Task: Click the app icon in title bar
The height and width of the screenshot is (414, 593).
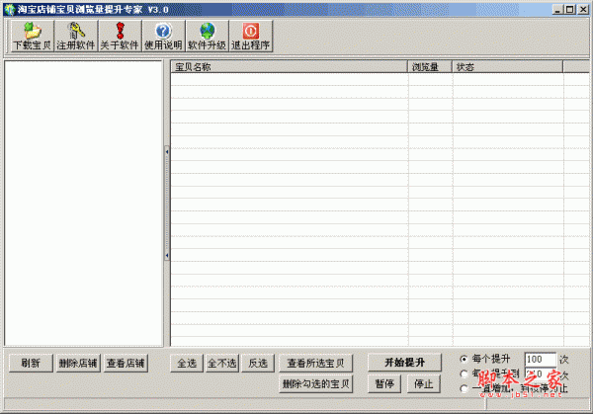Action: coord(9,10)
